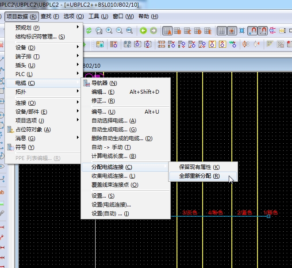The height and width of the screenshot is (268, 292).
Task: Choose 保留现有属性 (K) option
Action: [199, 167]
